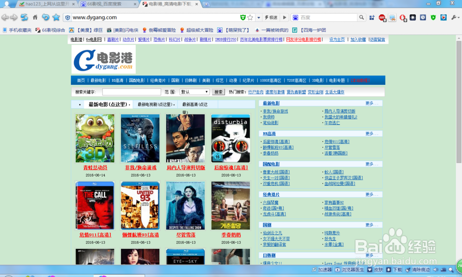
Task: Click the play arrow next to 极速
Action: tap(284, 18)
